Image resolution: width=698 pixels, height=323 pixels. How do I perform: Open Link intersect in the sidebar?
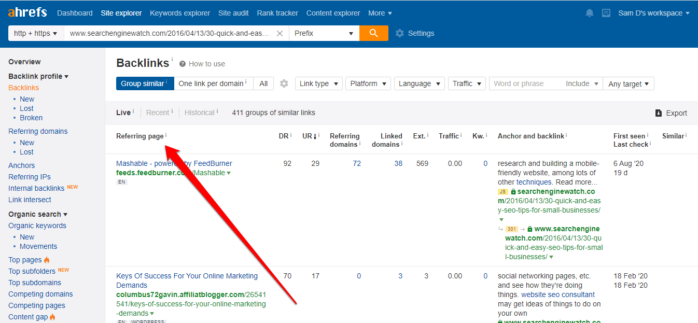pos(30,200)
